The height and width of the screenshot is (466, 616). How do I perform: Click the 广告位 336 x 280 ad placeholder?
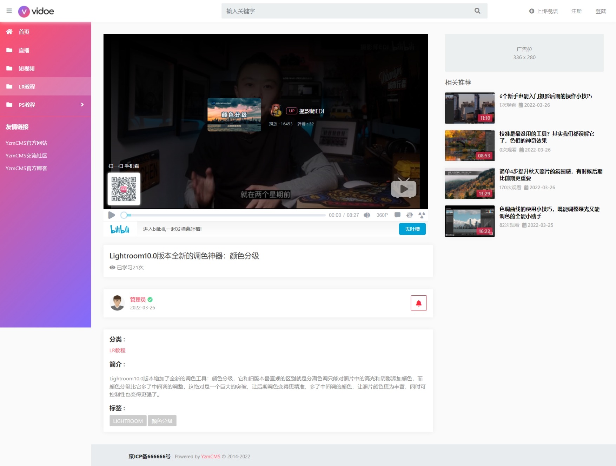pos(524,53)
